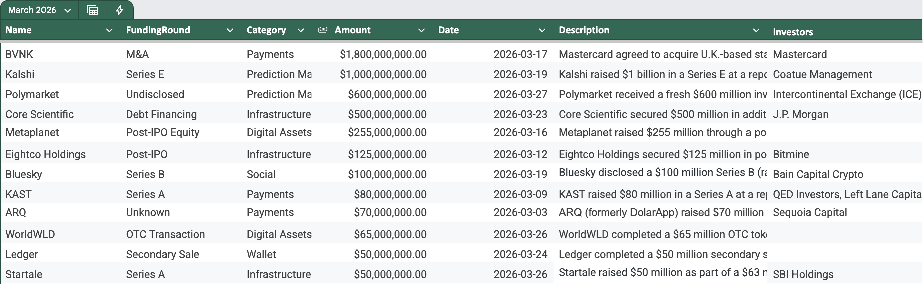Click the Mastercard investor cell
This screenshot has height=284, width=923.
[x=800, y=54]
